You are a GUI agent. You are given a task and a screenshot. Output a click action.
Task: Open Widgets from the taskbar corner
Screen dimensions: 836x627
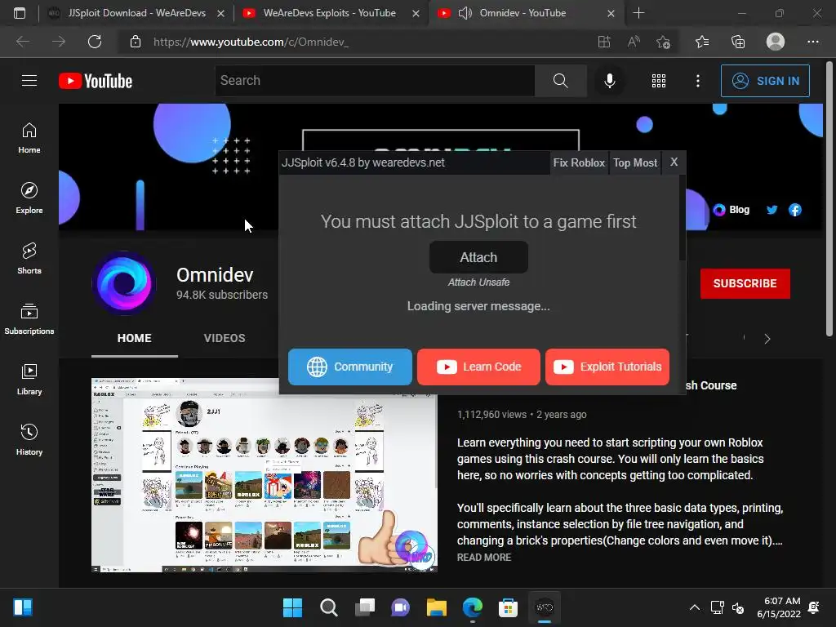tap(22, 607)
